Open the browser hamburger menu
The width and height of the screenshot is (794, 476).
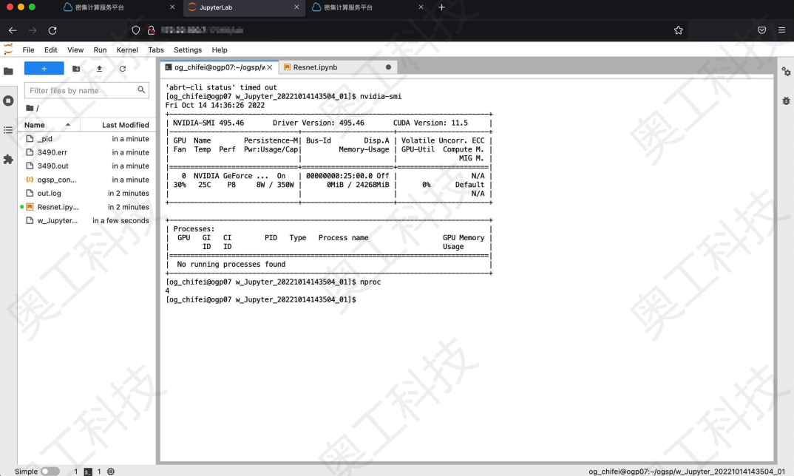[782, 30]
